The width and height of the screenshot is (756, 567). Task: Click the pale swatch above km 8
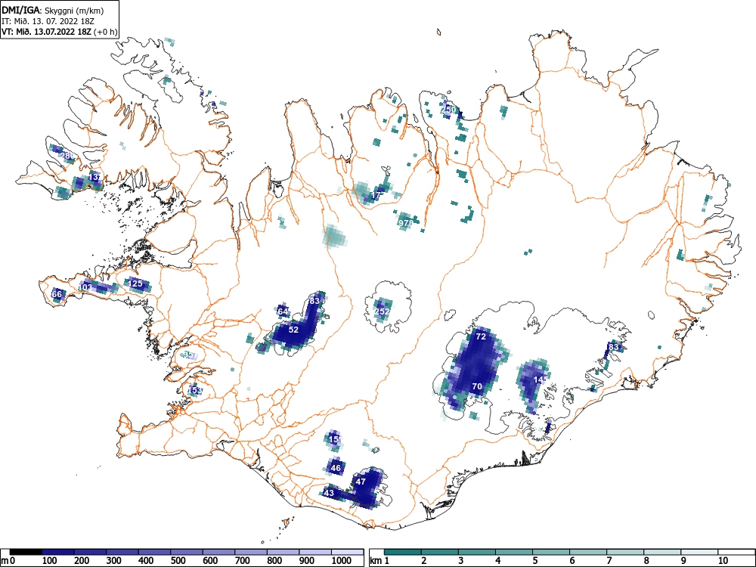click(662, 552)
